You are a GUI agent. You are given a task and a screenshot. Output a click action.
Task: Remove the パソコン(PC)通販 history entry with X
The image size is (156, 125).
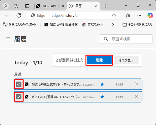(x=137, y=97)
